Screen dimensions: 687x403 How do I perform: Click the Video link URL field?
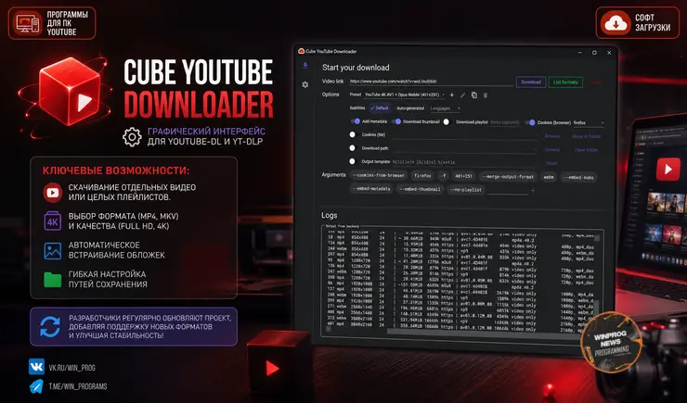click(x=431, y=82)
